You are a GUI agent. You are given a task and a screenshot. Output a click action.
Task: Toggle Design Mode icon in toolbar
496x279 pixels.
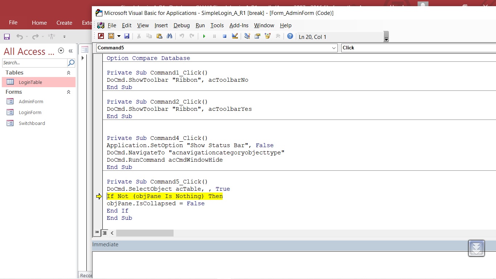(x=235, y=36)
